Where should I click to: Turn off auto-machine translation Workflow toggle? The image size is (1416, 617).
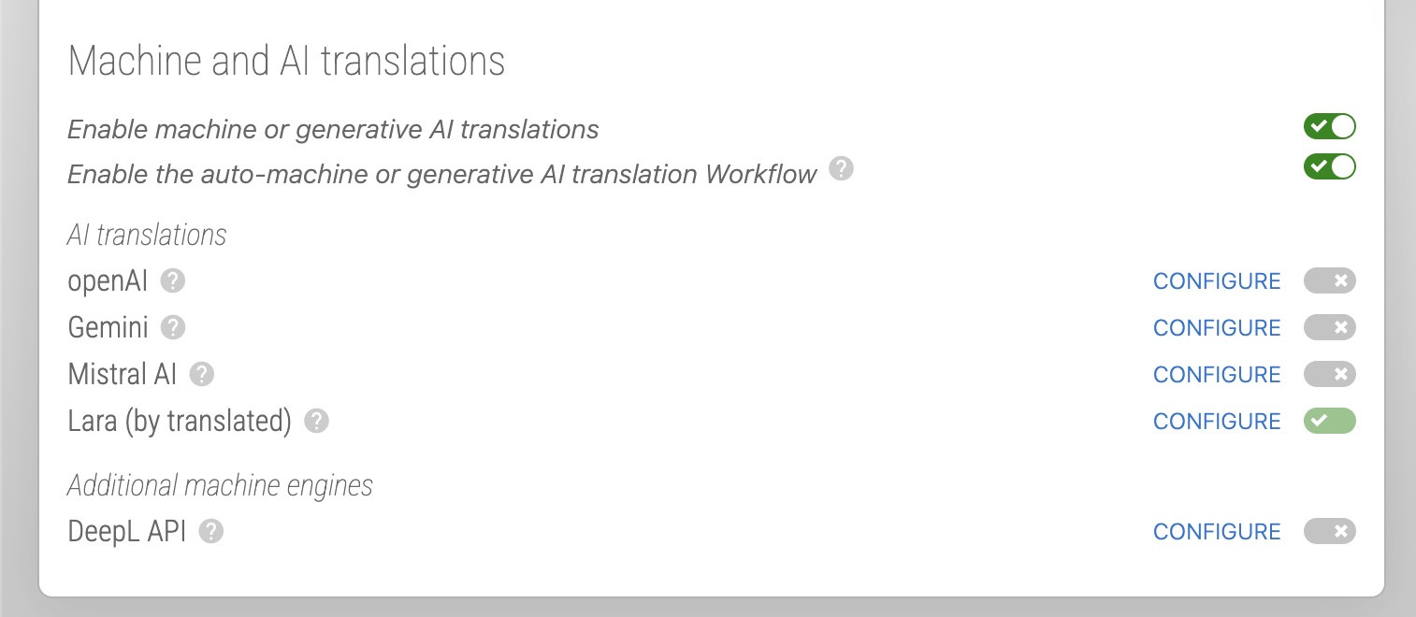tap(1329, 166)
